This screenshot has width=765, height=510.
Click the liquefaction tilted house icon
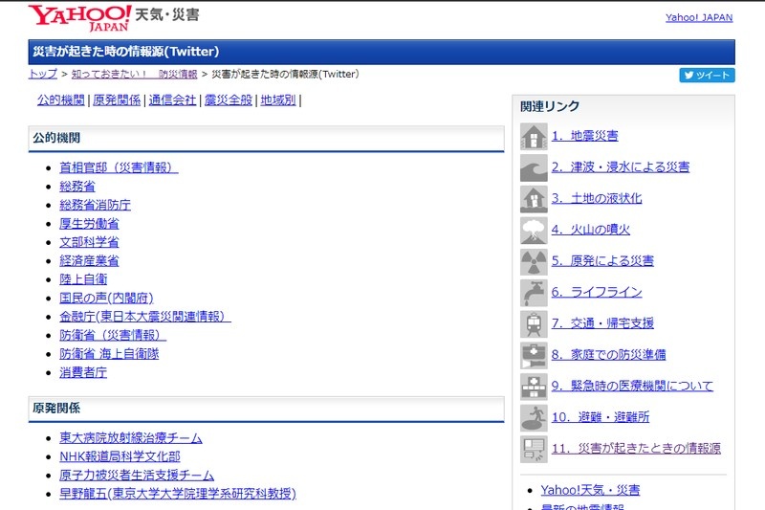(534, 199)
